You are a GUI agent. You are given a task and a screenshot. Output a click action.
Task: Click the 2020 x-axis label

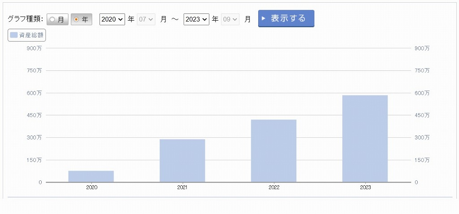click(x=91, y=188)
